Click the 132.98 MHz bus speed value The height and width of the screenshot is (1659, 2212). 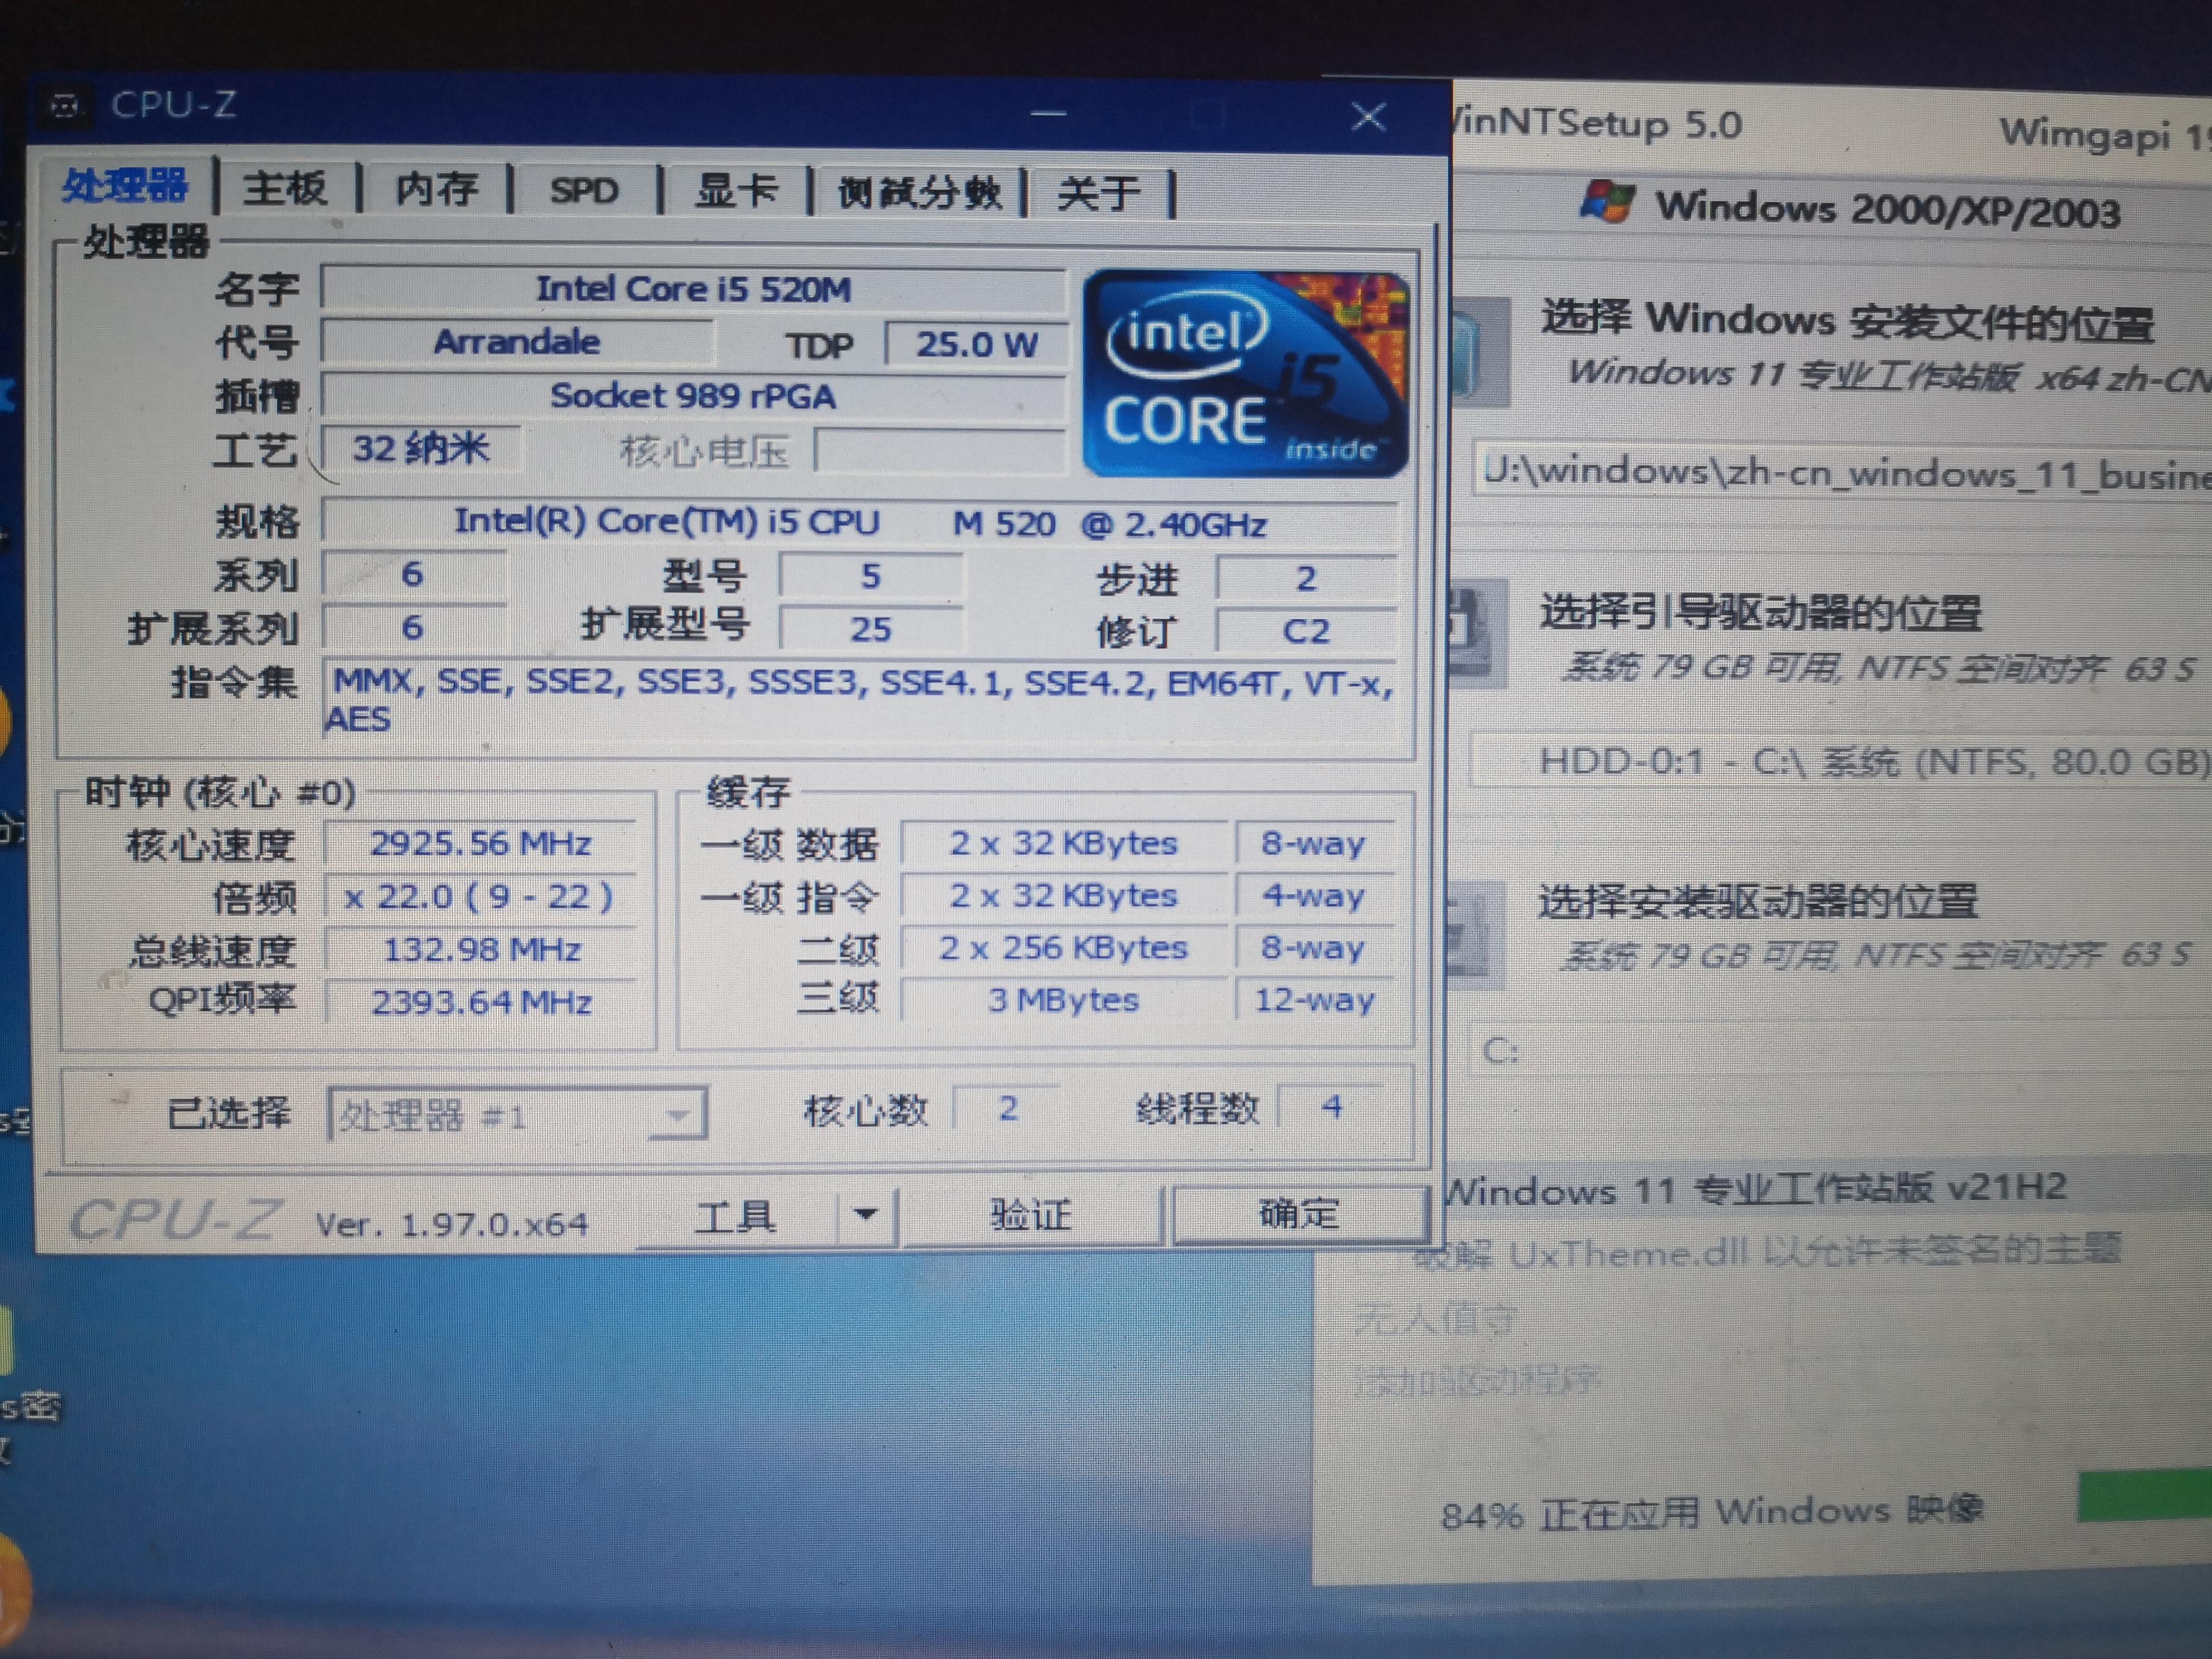(481, 949)
